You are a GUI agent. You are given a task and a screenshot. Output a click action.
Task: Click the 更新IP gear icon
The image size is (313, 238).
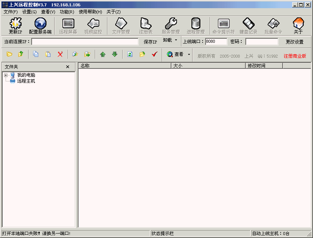[15, 24]
